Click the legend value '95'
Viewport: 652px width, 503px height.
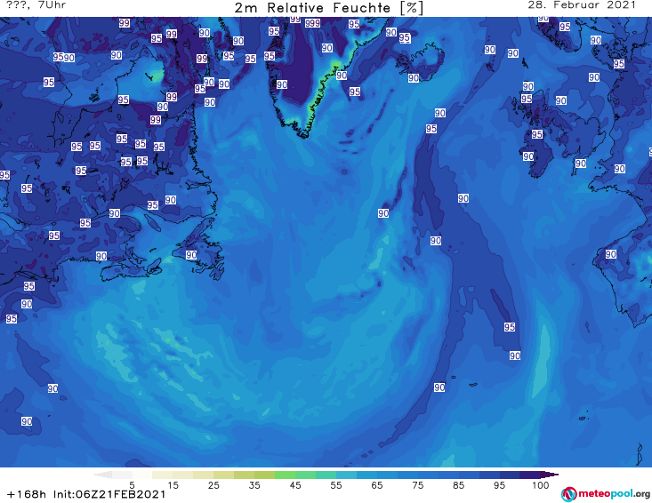click(499, 484)
